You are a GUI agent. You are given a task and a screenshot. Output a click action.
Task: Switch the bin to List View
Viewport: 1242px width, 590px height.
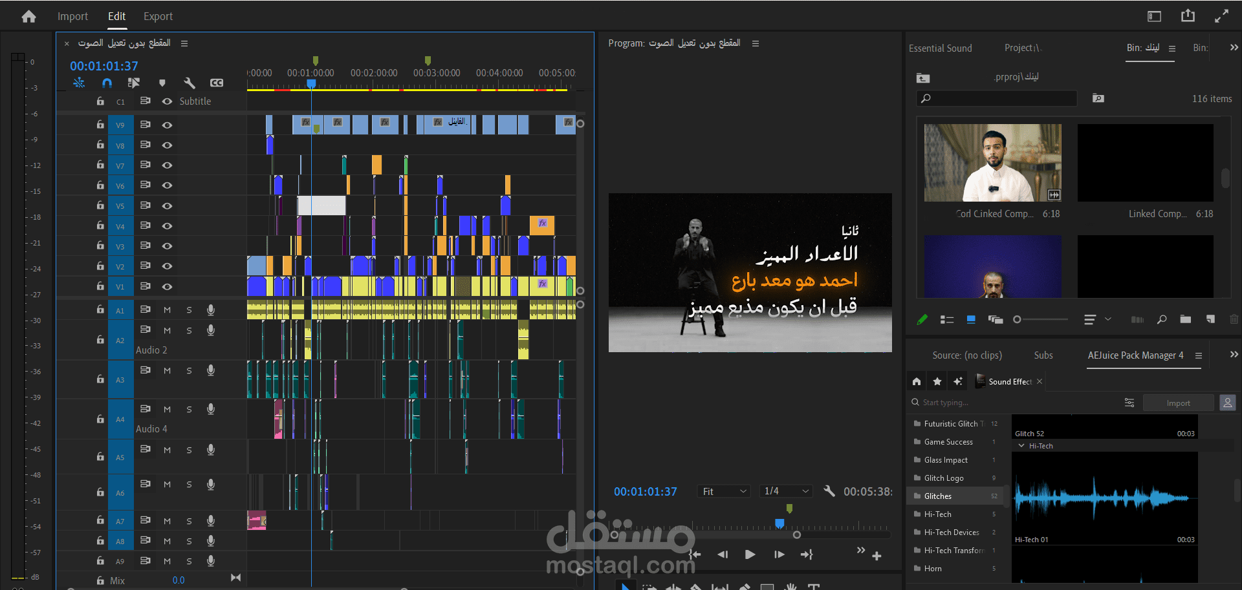947,319
